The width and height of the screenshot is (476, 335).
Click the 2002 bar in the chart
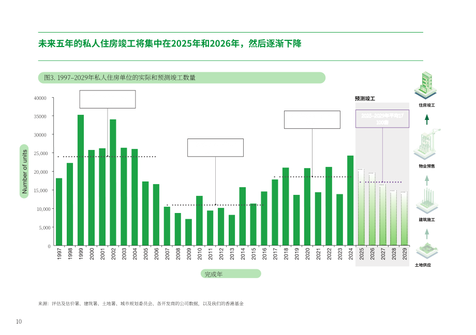(x=113, y=182)
